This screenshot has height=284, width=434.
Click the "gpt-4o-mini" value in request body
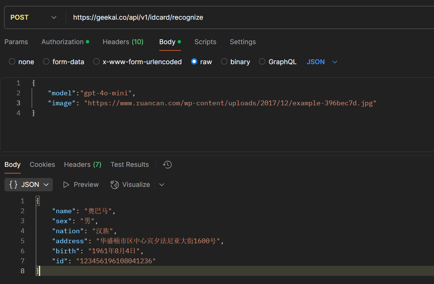pos(106,93)
